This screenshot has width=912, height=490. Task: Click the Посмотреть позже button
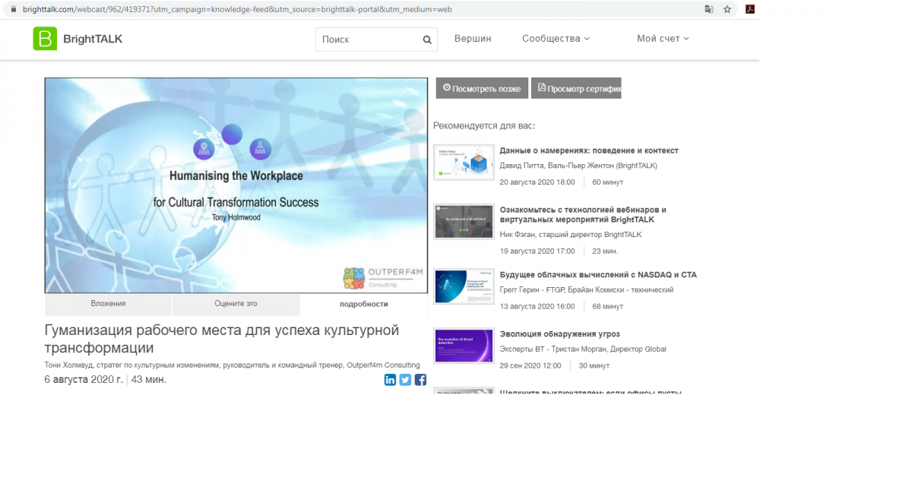coord(482,88)
